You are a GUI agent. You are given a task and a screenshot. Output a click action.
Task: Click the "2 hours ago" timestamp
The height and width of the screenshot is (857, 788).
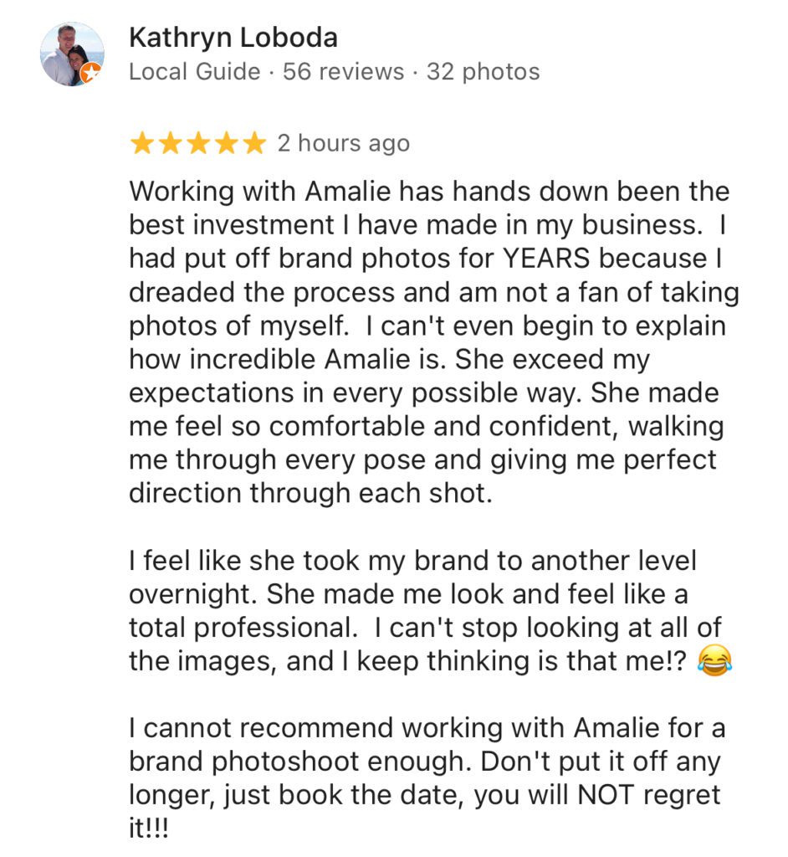click(x=343, y=144)
